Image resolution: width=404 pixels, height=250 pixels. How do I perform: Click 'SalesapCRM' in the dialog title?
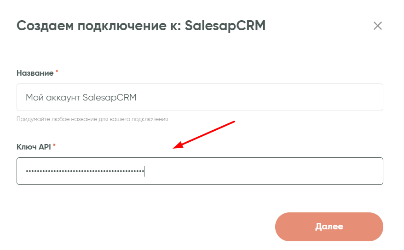click(x=225, y=26)
